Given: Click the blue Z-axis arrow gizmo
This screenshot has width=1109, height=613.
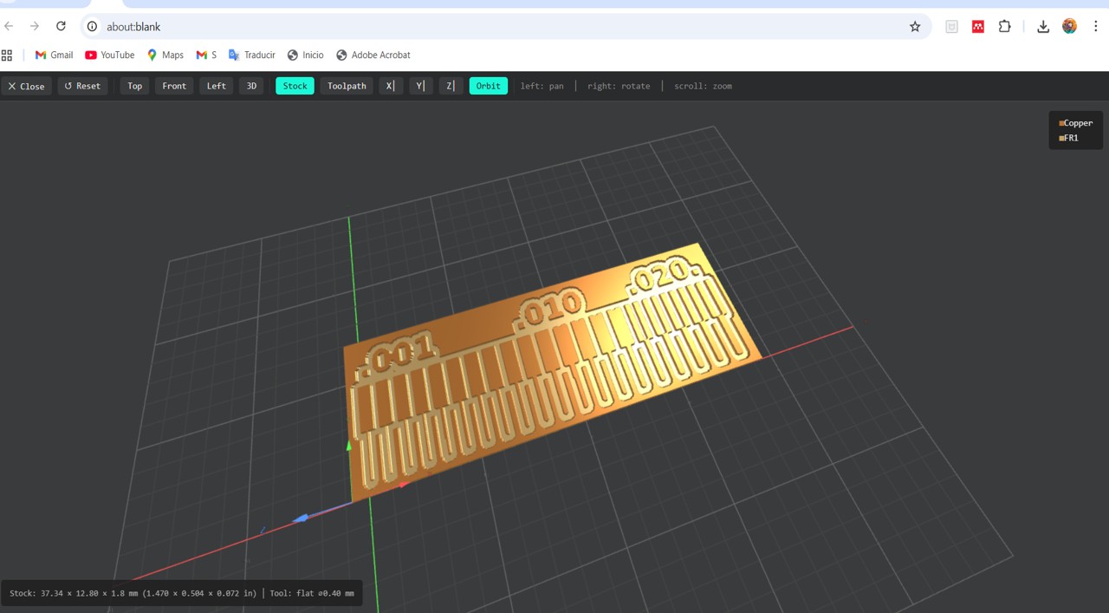Looking at the screenshot, I should coord(301,518).
